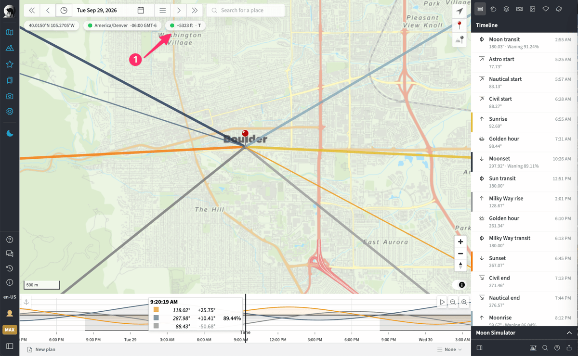
Task: Jump back with double-left chevrons
Action: tap(31, 10)
